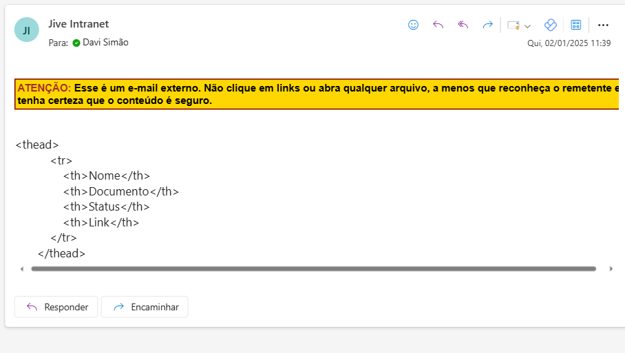Viewport: 625px width, 353px height.
Task: Click the yellow ATENÇÃO warning banner
Action: 317,94
